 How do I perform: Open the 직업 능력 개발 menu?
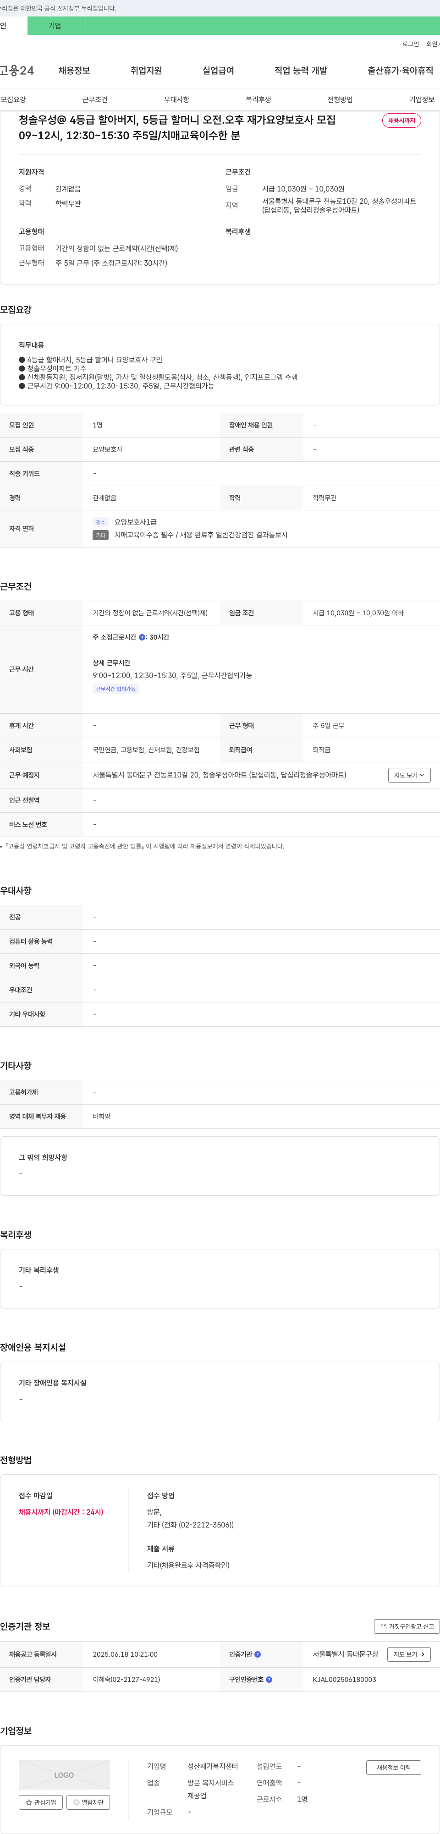coord(301,71)
